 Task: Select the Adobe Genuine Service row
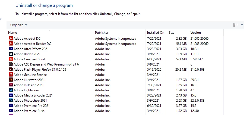[x=30, y=75]
